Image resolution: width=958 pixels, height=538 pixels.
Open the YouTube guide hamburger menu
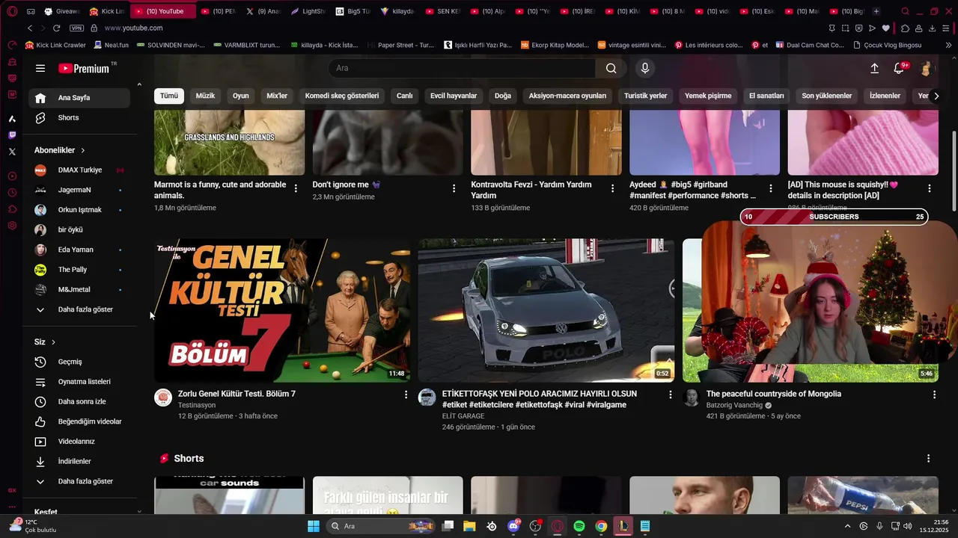point(40,68)
